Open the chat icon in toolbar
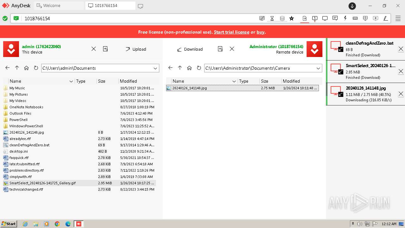The width and height of the screenshot is (405, 228). 335,18
